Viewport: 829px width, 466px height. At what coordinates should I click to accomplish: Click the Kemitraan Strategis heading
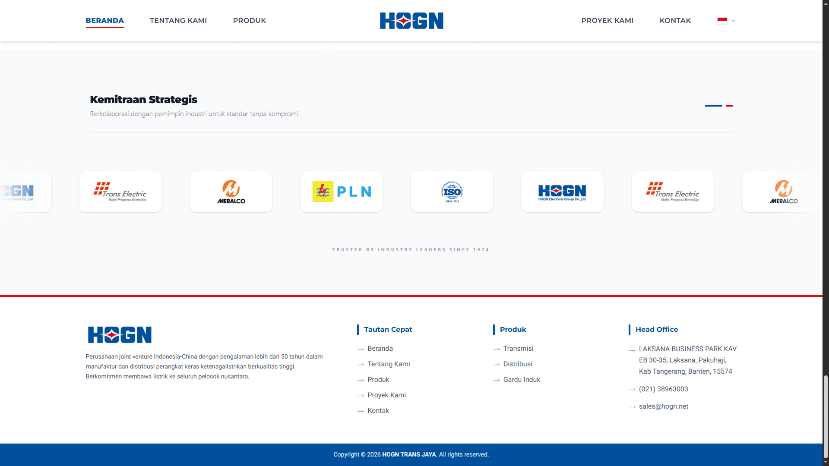(x=144, y=100)
